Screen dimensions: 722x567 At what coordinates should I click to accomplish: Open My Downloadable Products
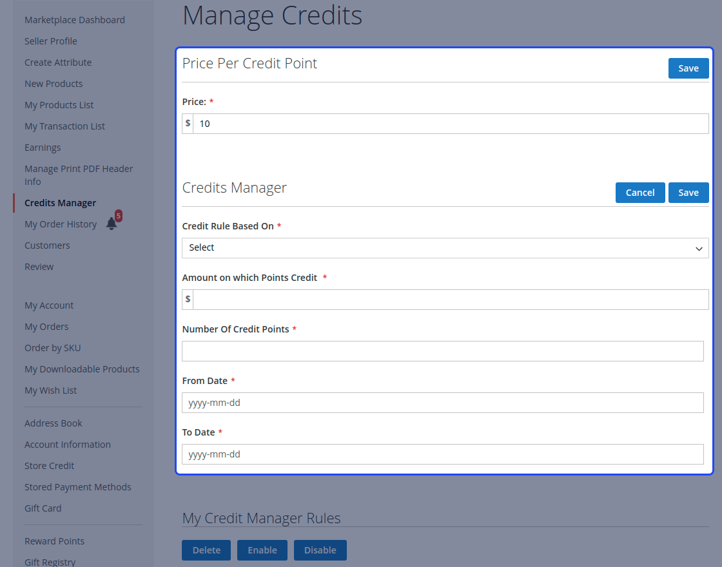[82, 369]
